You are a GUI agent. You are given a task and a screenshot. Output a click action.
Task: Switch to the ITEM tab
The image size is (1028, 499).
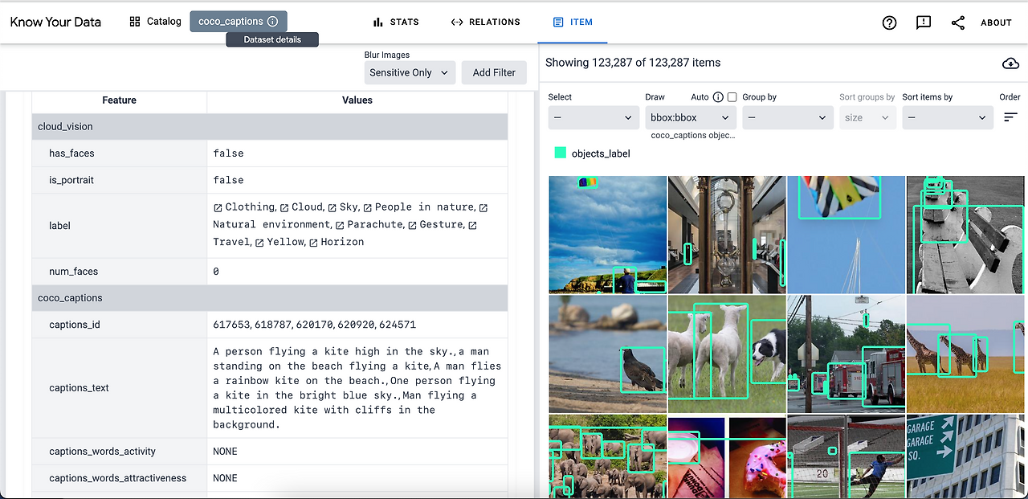pyautogui.click(x=573, y=22)
